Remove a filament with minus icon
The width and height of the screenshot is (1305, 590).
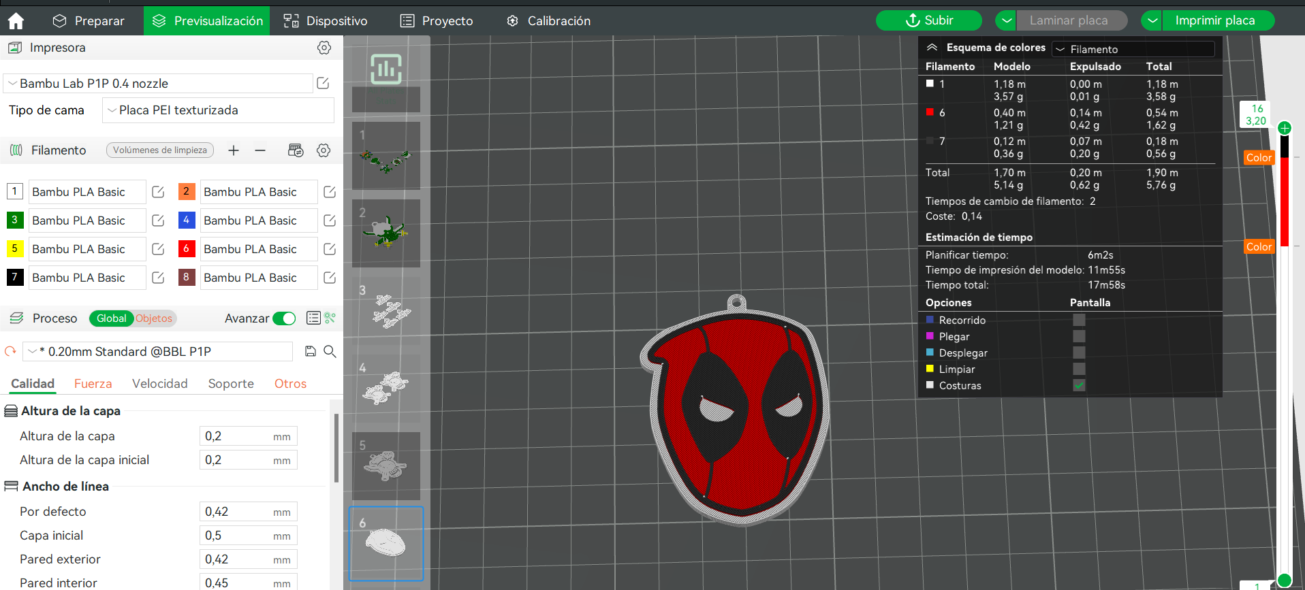tap(260, 150)
